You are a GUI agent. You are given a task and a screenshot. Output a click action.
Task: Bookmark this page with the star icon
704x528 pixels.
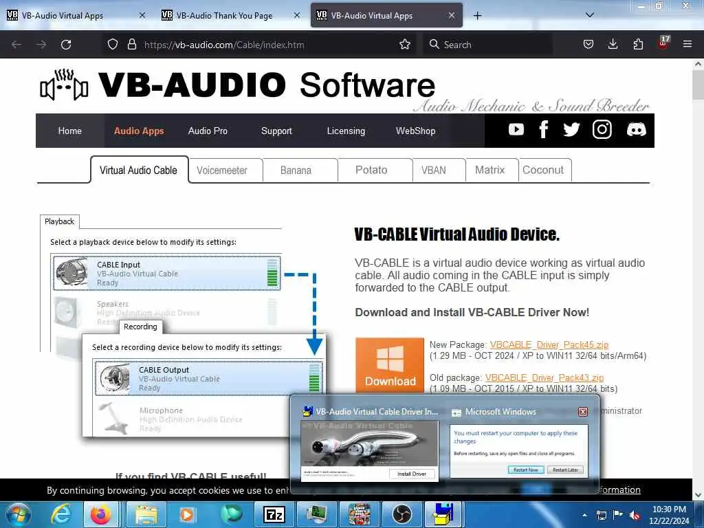[405, 45]
